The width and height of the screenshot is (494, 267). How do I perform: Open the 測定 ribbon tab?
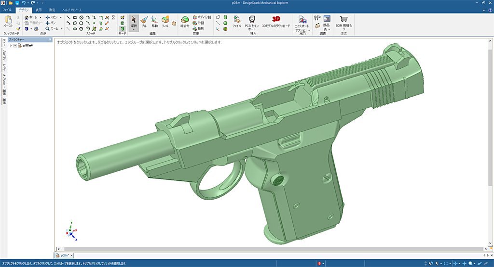click(x=52, y=10)
